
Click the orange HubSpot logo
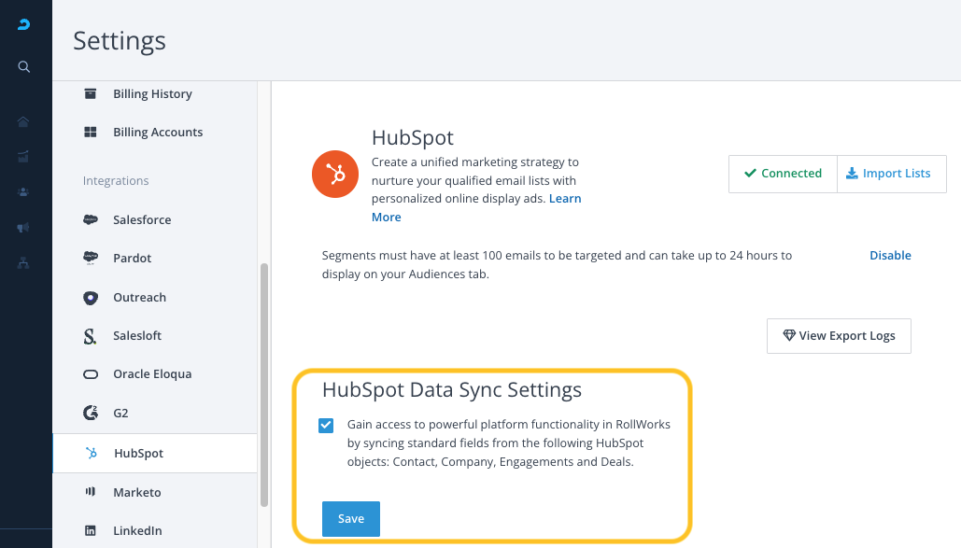pos(335,174)
